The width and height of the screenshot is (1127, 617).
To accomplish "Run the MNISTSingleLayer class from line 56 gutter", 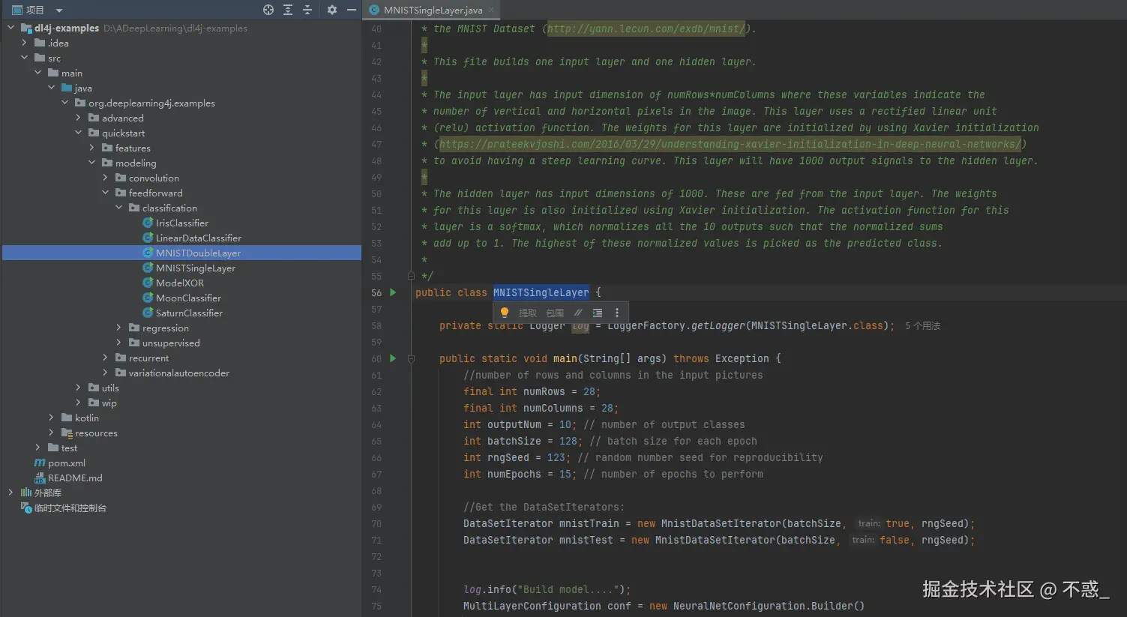I will coord(393,292).
